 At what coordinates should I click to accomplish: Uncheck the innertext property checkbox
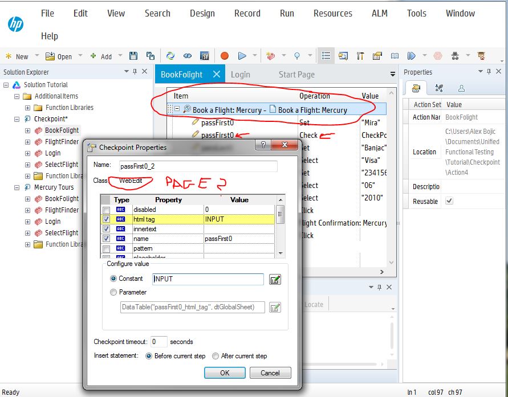(106, 229)
